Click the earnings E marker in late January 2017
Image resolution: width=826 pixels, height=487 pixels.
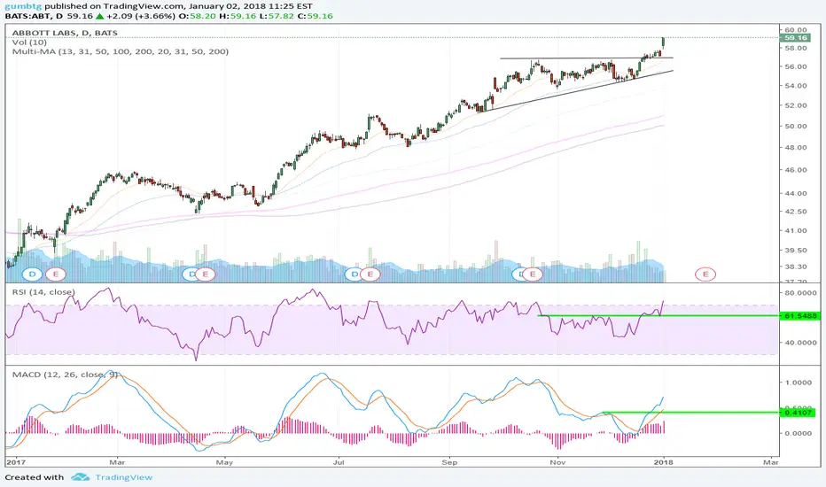tap(55, 274)
